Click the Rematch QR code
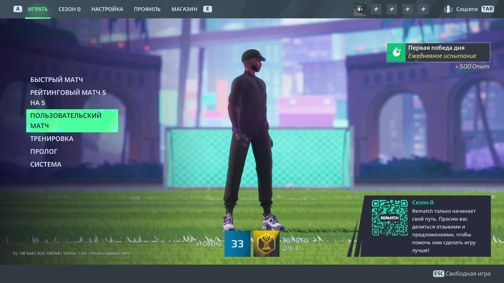The image size is (504, 283). [390, 218]
